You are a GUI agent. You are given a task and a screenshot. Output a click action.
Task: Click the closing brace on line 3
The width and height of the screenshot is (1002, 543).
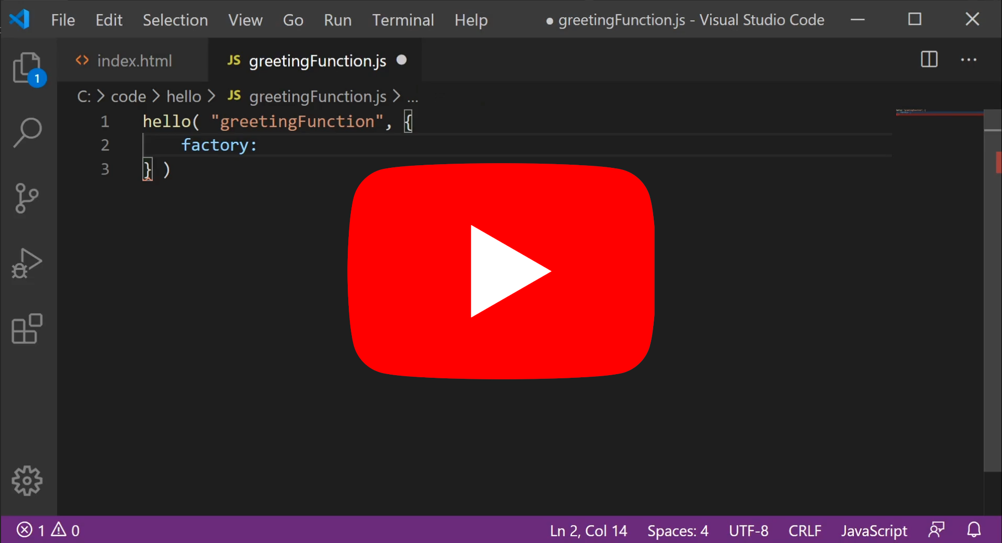(148, 169)
